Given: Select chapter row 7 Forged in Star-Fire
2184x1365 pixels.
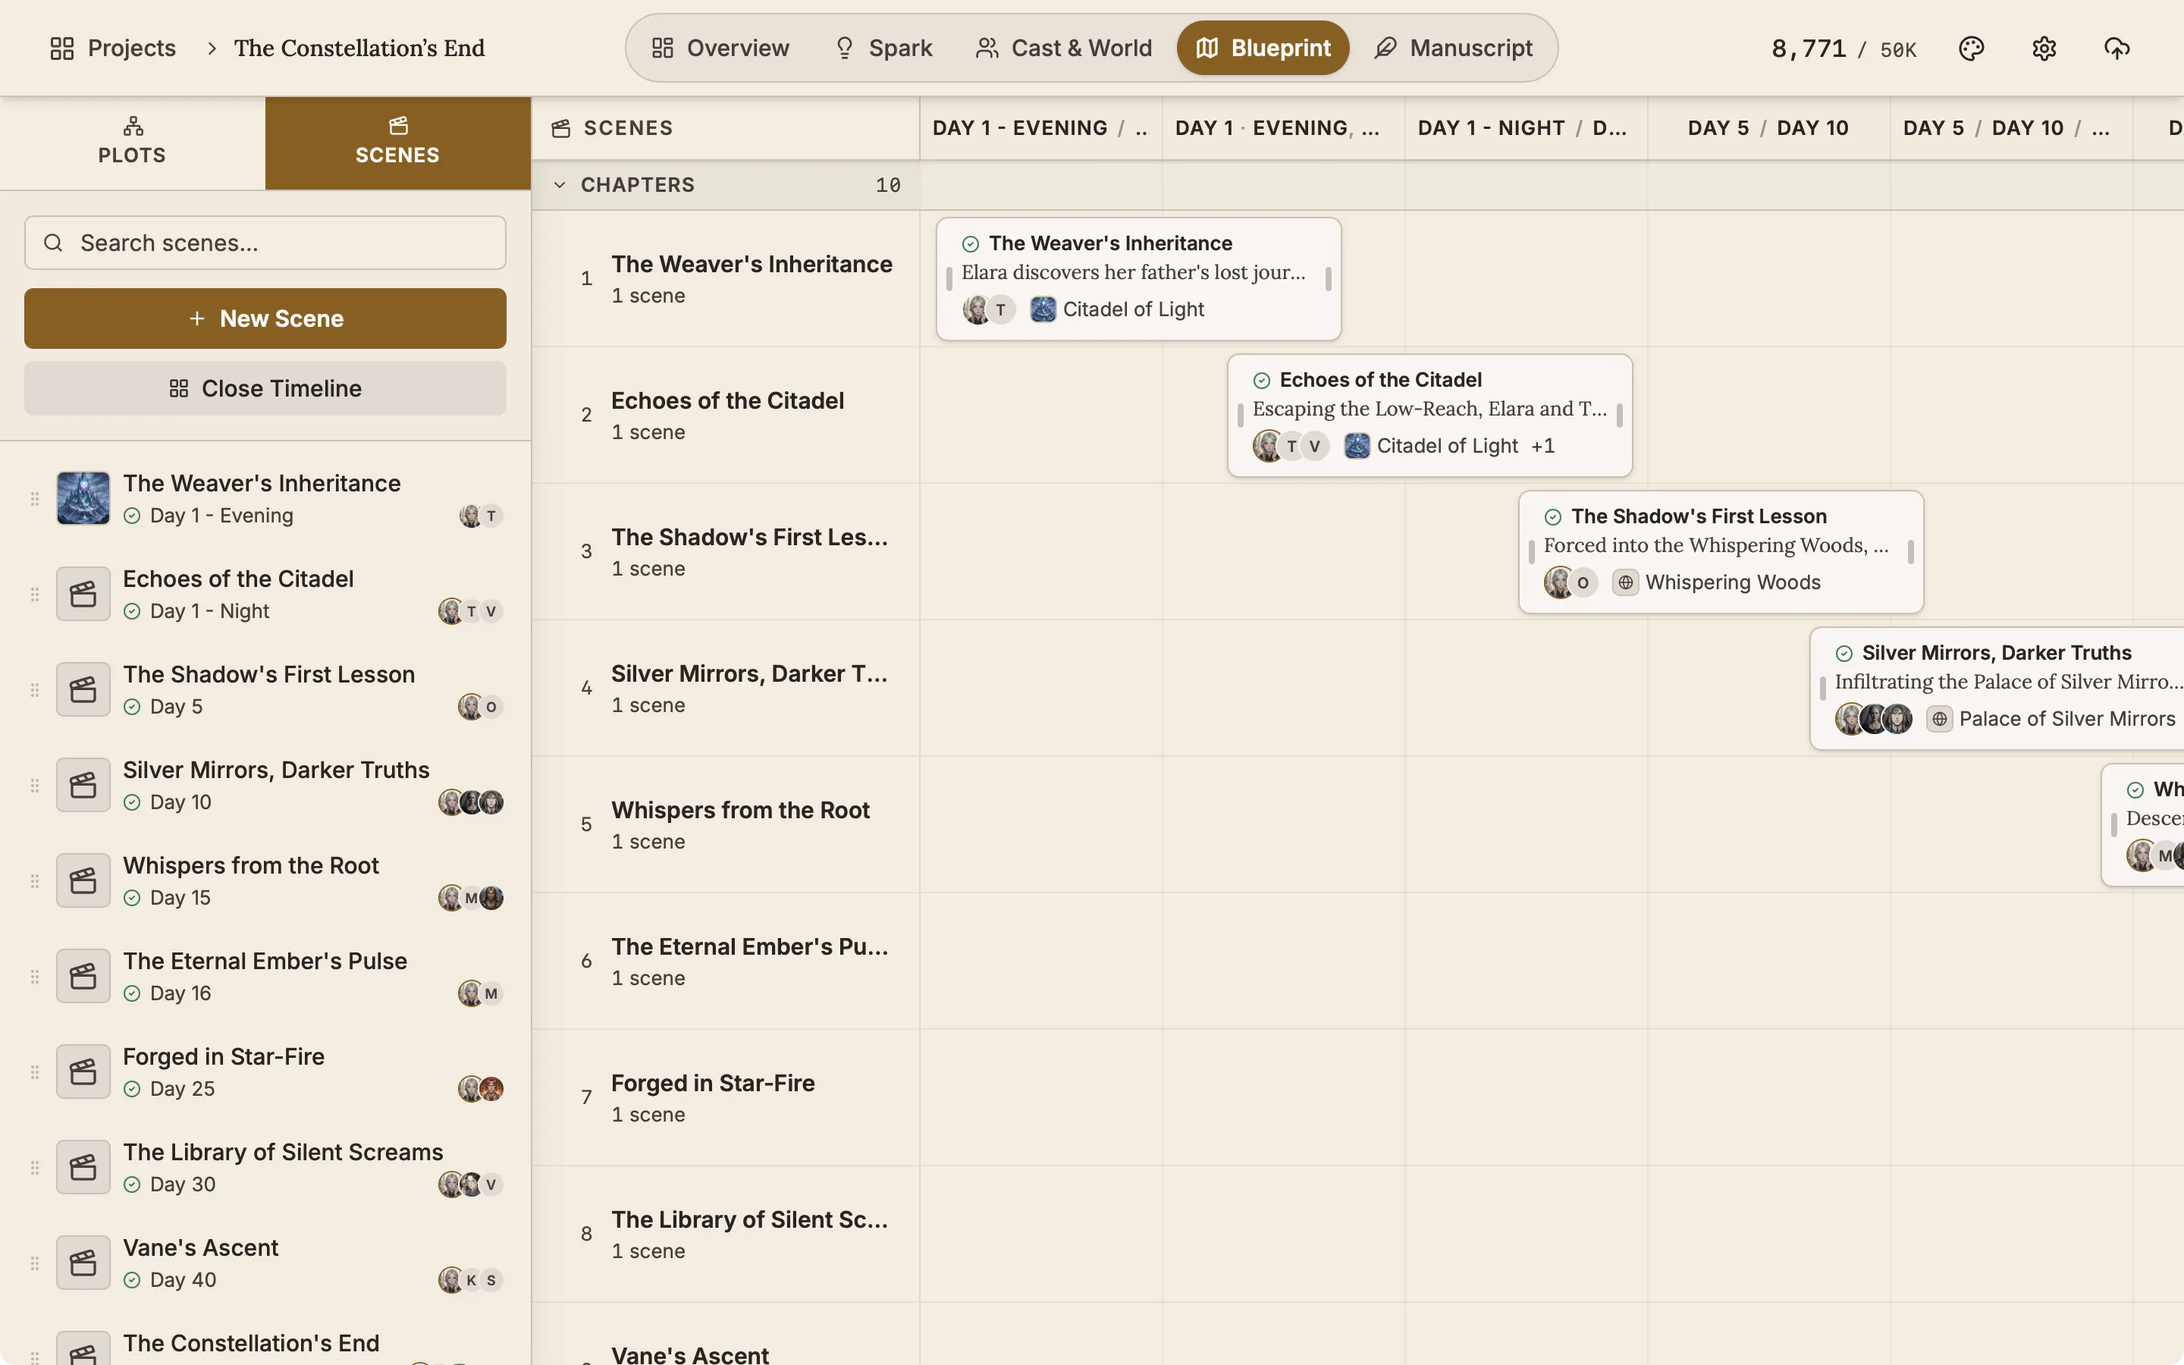Looking at the screenshot, I should [726, 1098].
